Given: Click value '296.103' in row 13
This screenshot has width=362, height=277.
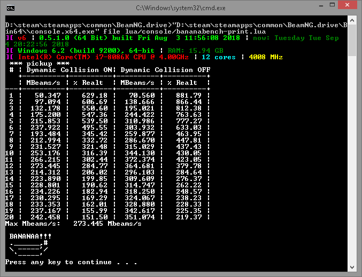Looking at the screenshot, I should (x=140, y=172).
